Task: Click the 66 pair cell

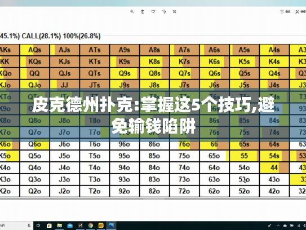Action: (x=215, y=144)
